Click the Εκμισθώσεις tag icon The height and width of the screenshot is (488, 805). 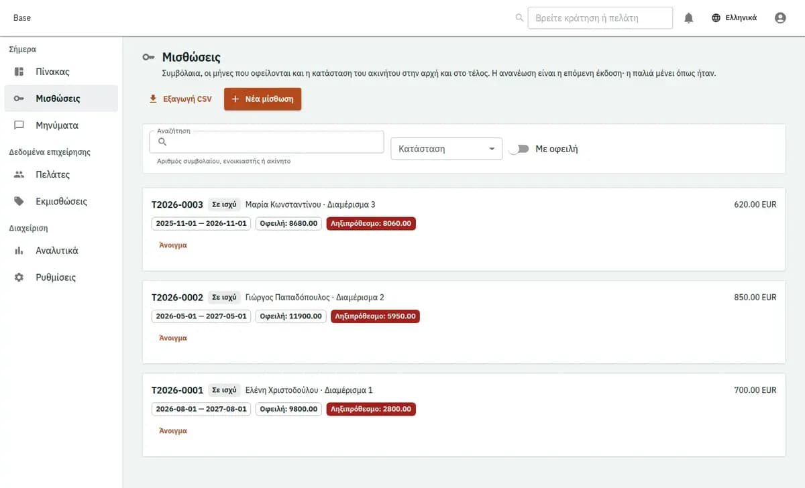[19, 201]
